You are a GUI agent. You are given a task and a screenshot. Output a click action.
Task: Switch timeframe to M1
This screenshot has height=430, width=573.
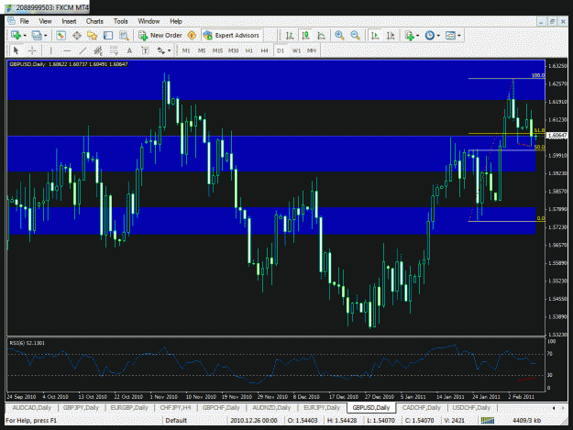[x=186, y=50]
